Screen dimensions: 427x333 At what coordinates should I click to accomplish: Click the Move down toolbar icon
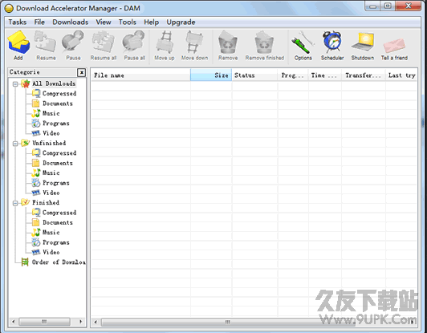(x=194, y=45)
